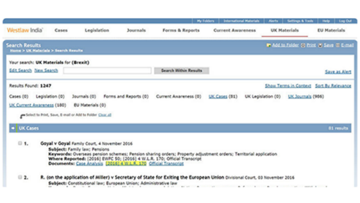Open the Journals tab
This screenshot has width=360, height=203.
point(136,30)
